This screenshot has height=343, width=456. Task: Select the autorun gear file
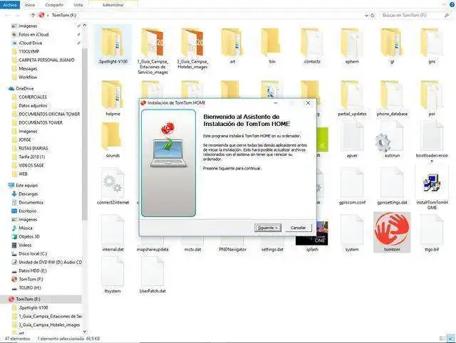[x=390, y=137]
